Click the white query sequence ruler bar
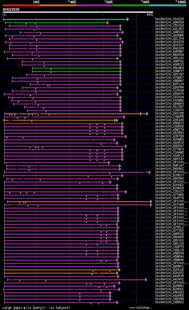The image size is (189, 310). [x=78, y=12]
